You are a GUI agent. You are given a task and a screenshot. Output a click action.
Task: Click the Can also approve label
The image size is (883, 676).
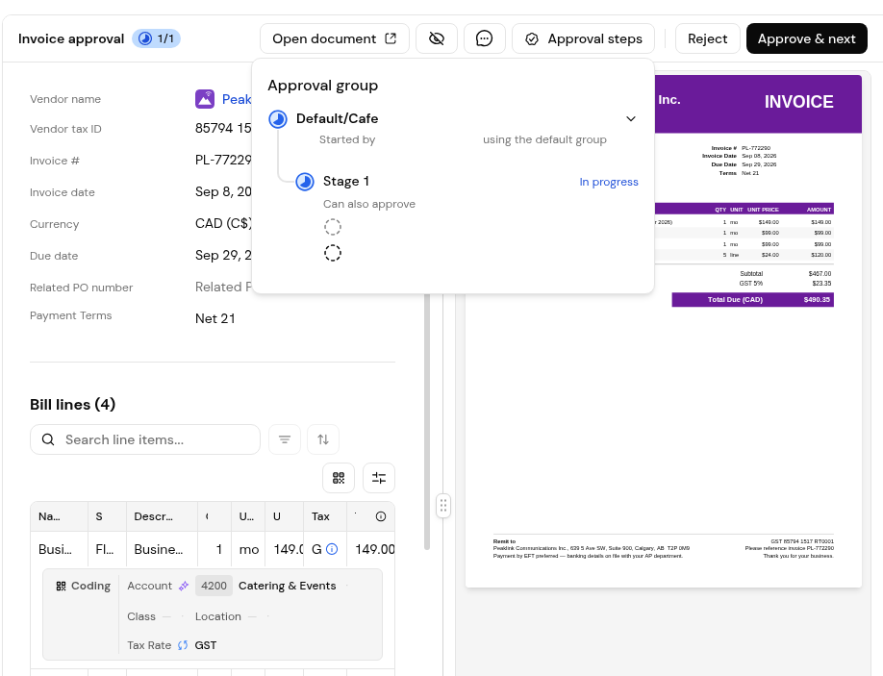point(369,204)
